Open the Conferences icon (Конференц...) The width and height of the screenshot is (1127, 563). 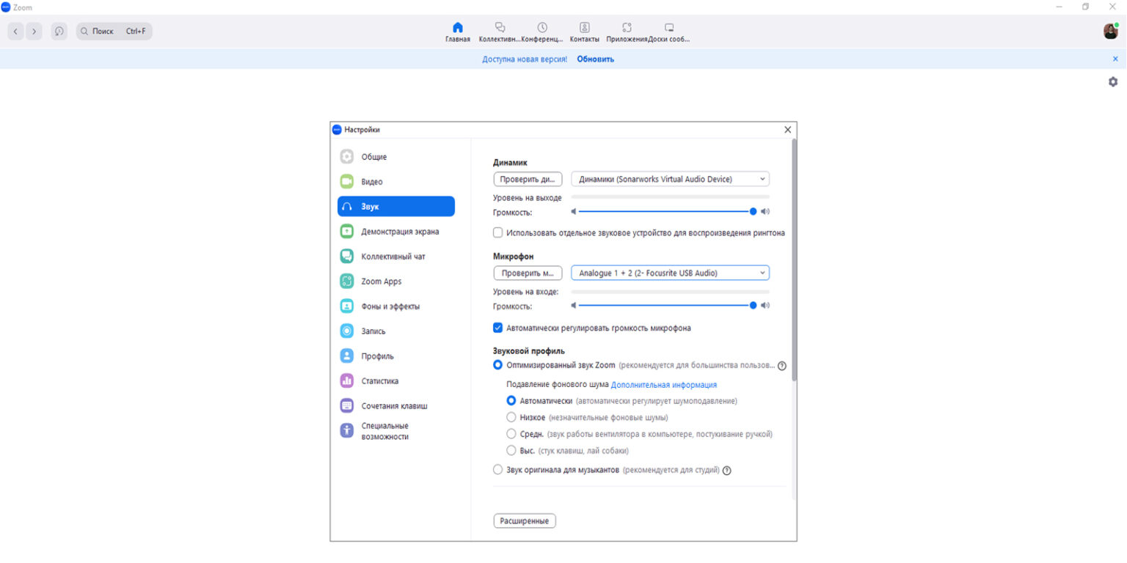541,28
